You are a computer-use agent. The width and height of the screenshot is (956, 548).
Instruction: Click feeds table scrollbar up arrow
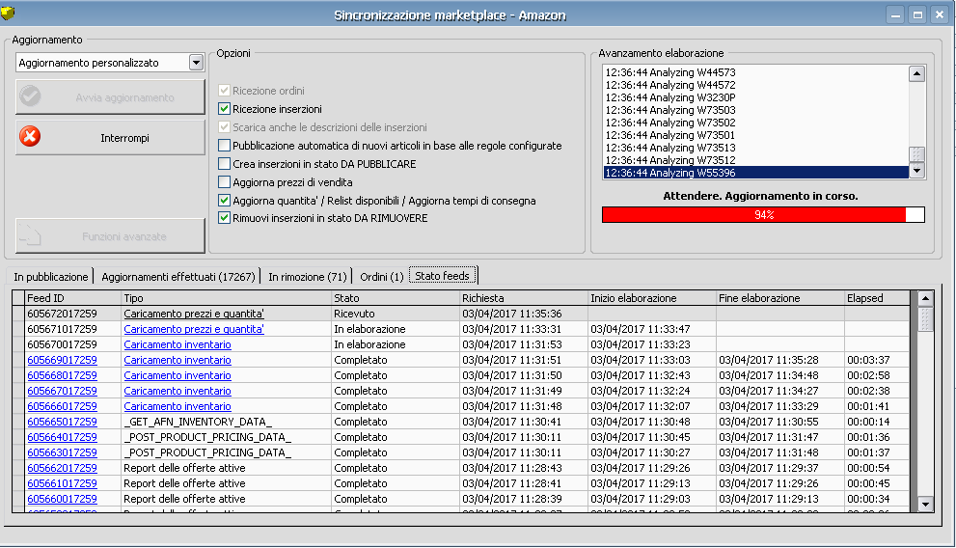point(925,298)
